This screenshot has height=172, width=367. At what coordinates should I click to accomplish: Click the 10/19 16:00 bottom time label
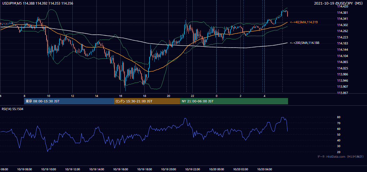pyautogui.click(x=120, y=169)
